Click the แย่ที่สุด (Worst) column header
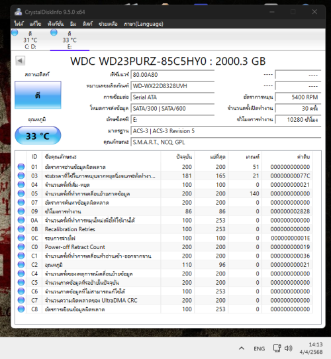 [x=212, y=157]
